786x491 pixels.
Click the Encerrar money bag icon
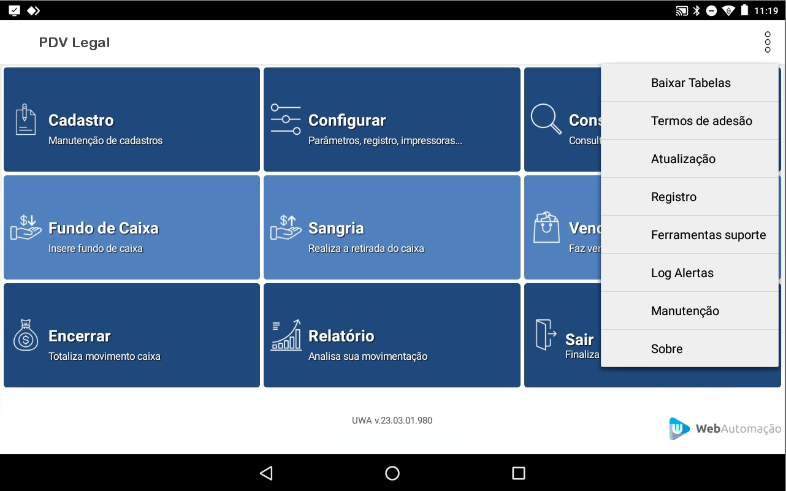tap(26, 335)
